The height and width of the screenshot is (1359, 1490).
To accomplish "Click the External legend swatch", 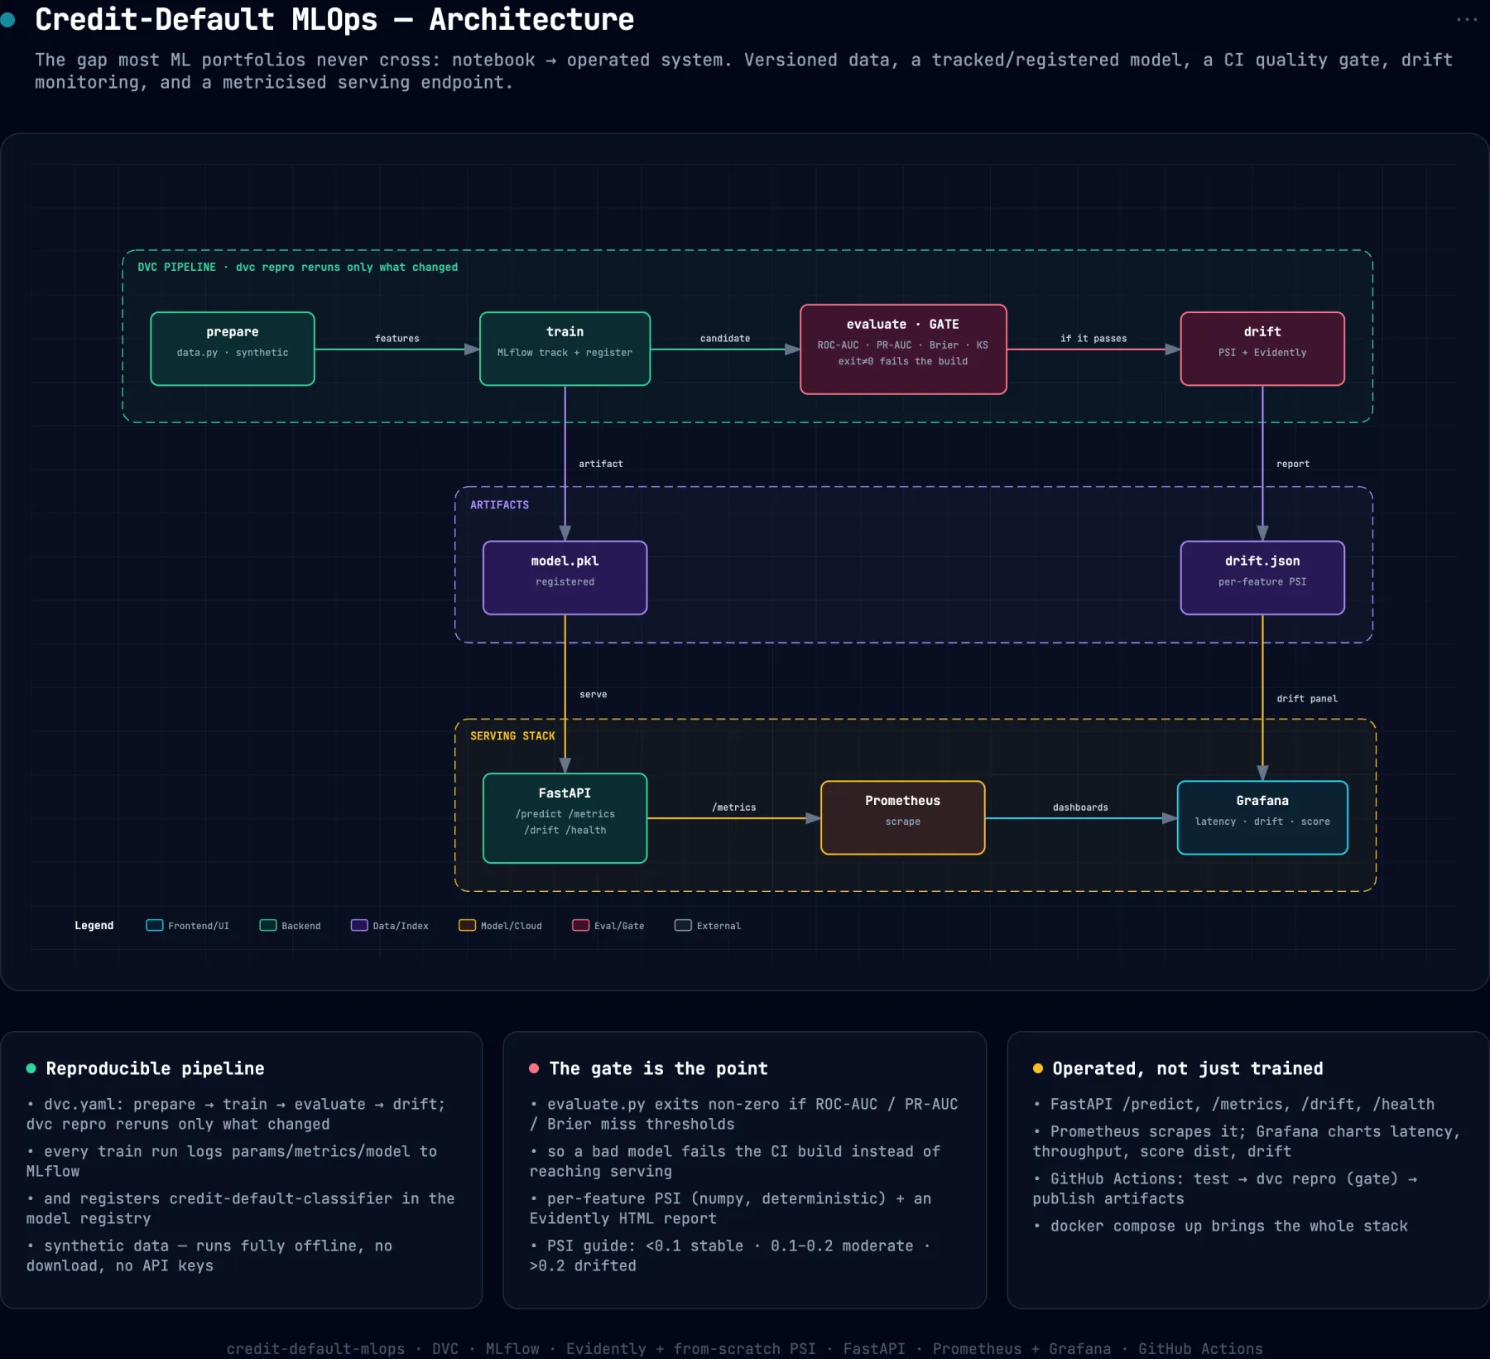I will click(x=683, y=925).
